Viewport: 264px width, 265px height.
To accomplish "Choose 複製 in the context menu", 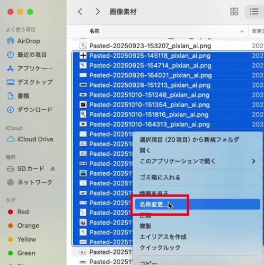I will pos(145,226).
